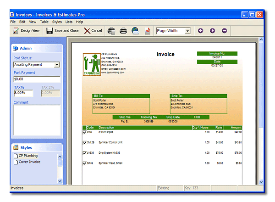The image size is (275, 202).
Task: Click the Ship To address box
Action: pyautogui.click(x=198, y=104)
